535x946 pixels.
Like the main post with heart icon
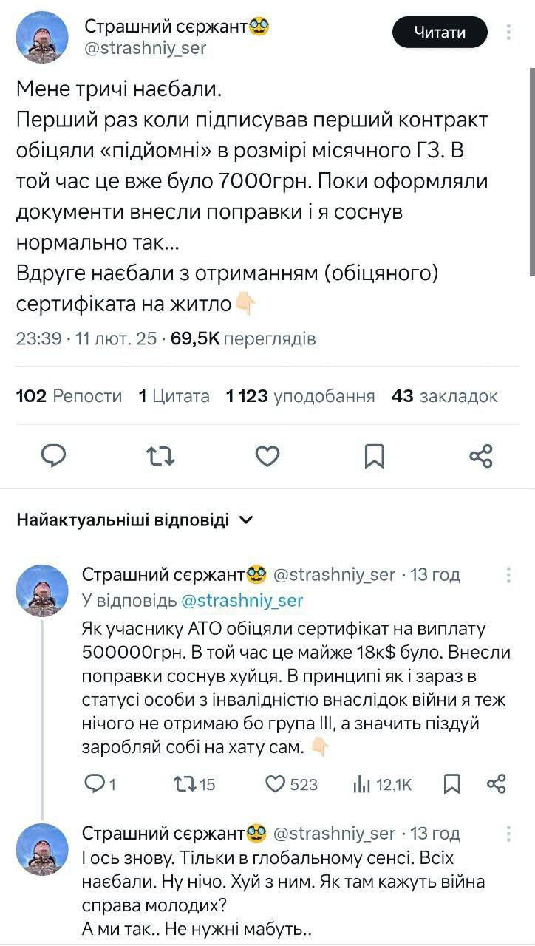coord(267,456)
